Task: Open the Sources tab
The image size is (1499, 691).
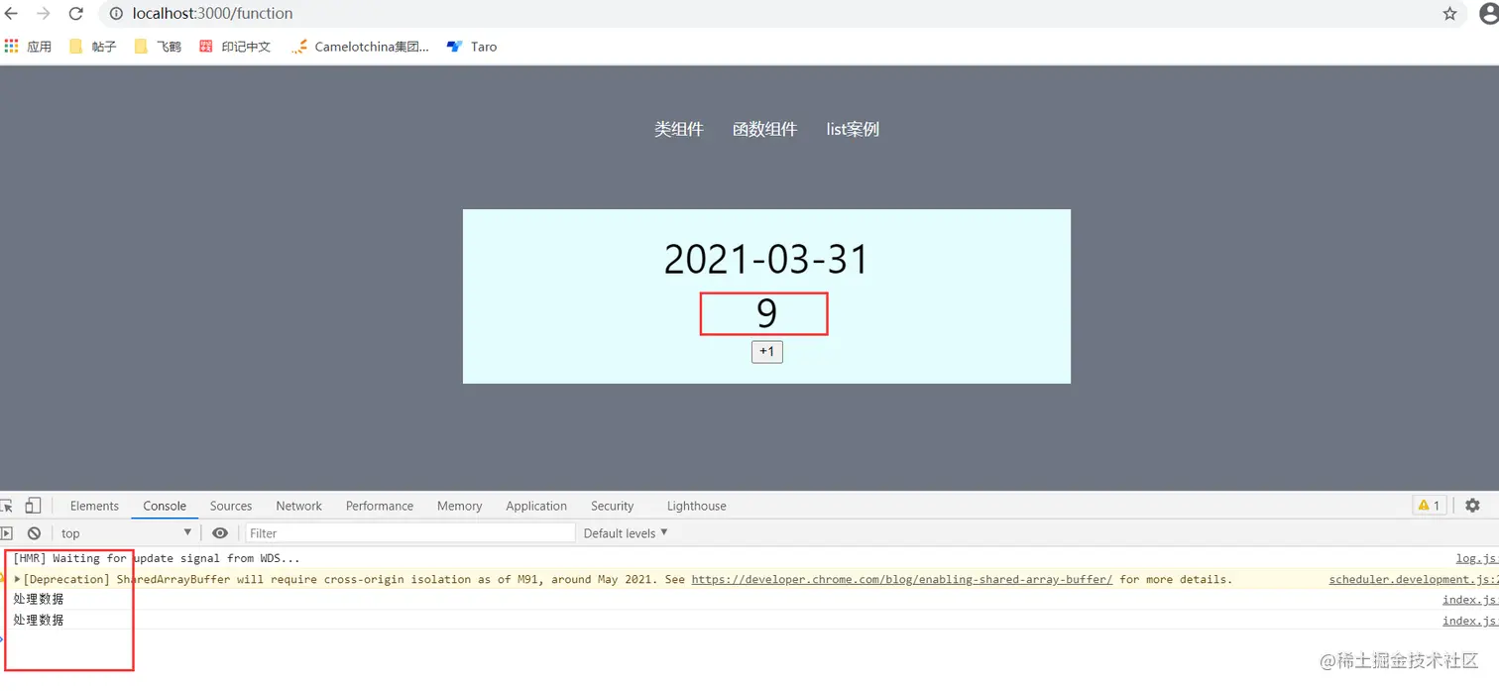Action: 231,506
